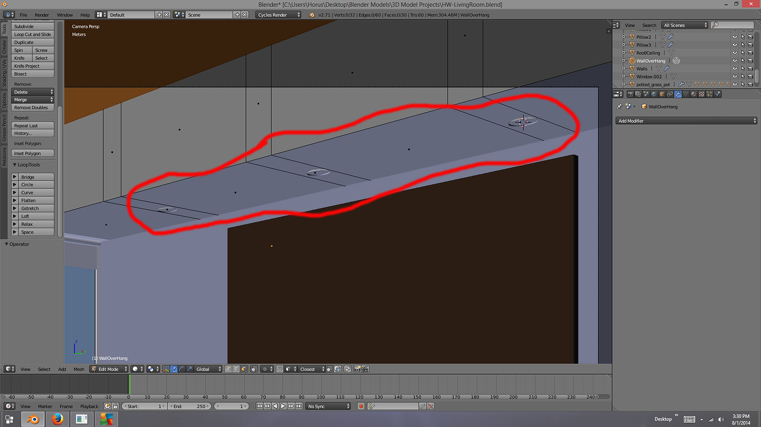Open the Mesh menu in the viewport header
The width and height of the screenshot is (761, 427).
pyautogui.click(x=79, y=369)
